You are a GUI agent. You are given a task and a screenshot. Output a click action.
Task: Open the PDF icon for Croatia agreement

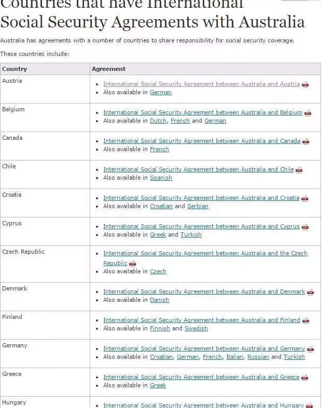(x=304, y=198)
